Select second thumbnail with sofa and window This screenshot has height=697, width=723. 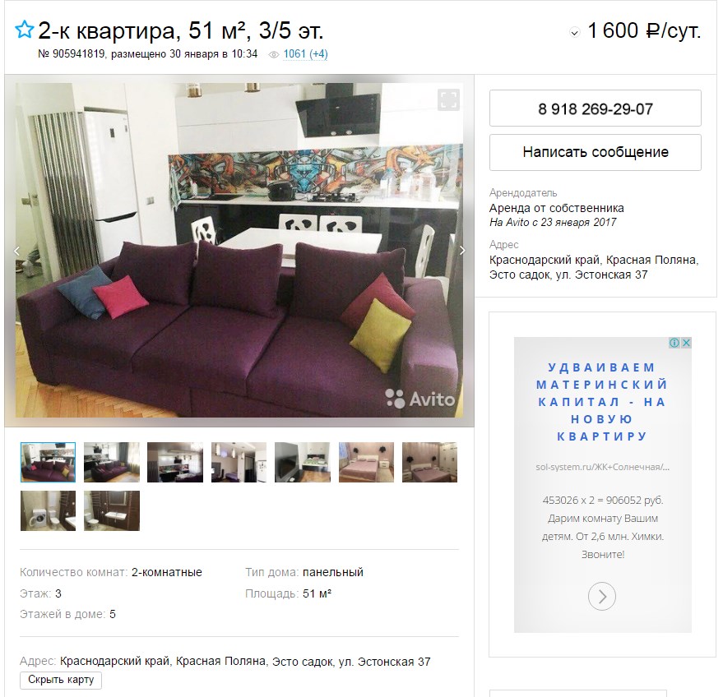[x=112, y=462]
